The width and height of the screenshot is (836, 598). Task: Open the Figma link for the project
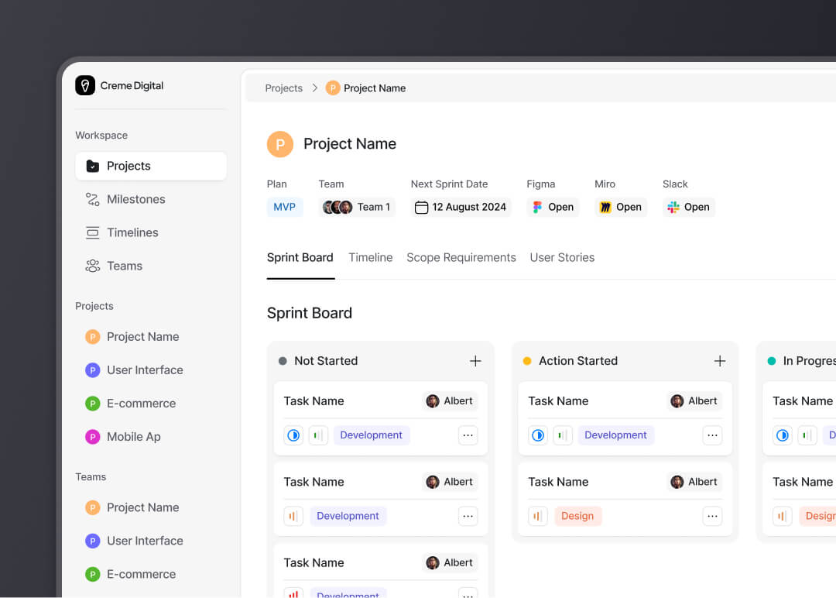point(553,207)
